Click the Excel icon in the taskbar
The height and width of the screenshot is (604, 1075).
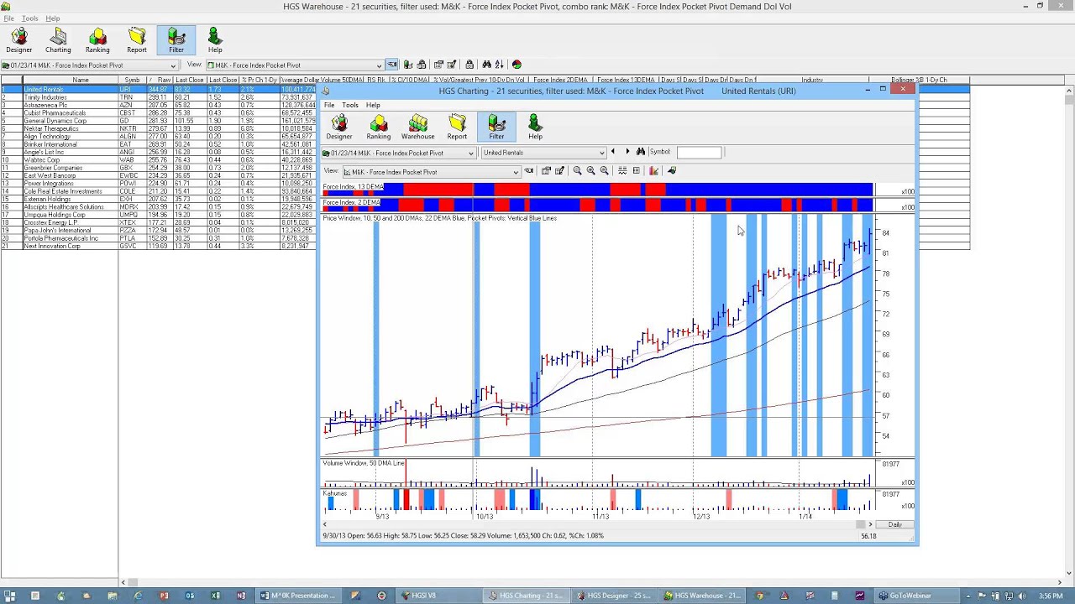[x=216, y=596]
